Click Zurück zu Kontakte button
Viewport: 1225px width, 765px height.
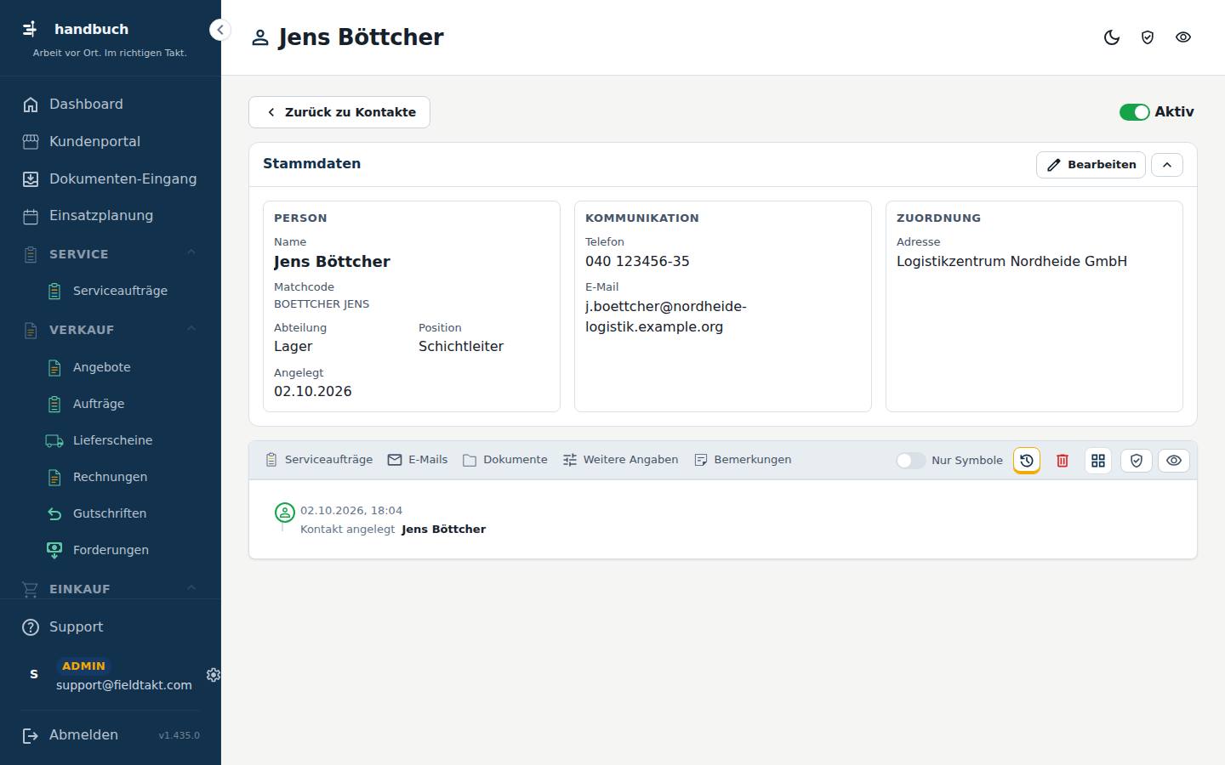tap(339, 112)
